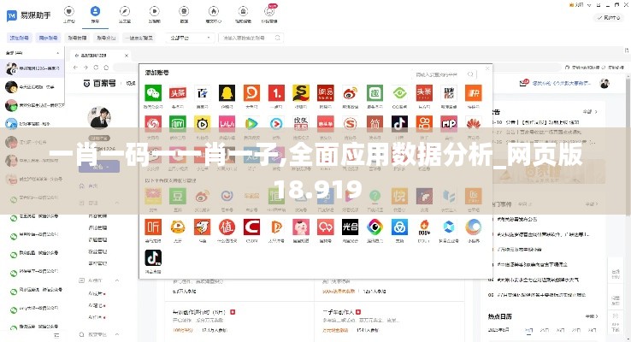631x342 pixels.
Task: Close the add-account dialog
Action: [x=487, y=68]
